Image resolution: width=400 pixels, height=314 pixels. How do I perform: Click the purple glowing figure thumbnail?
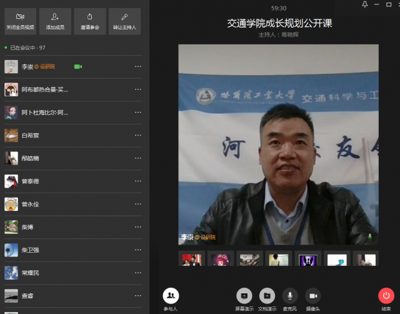[307, 258]
